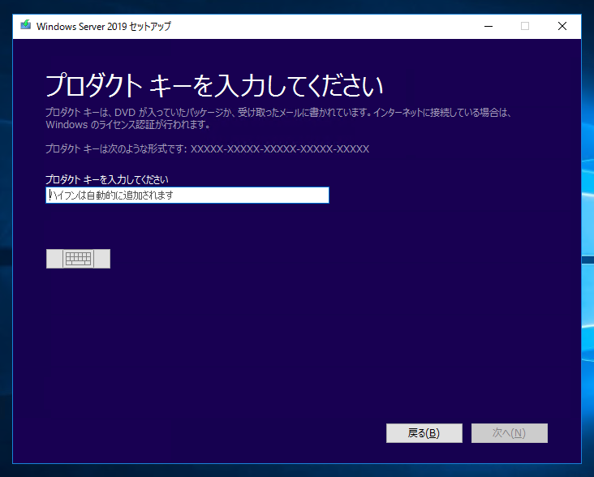Click the heading プロダクト キーを入力してください
The height and width of the screenshot is (477, 594).
(214, 85)
